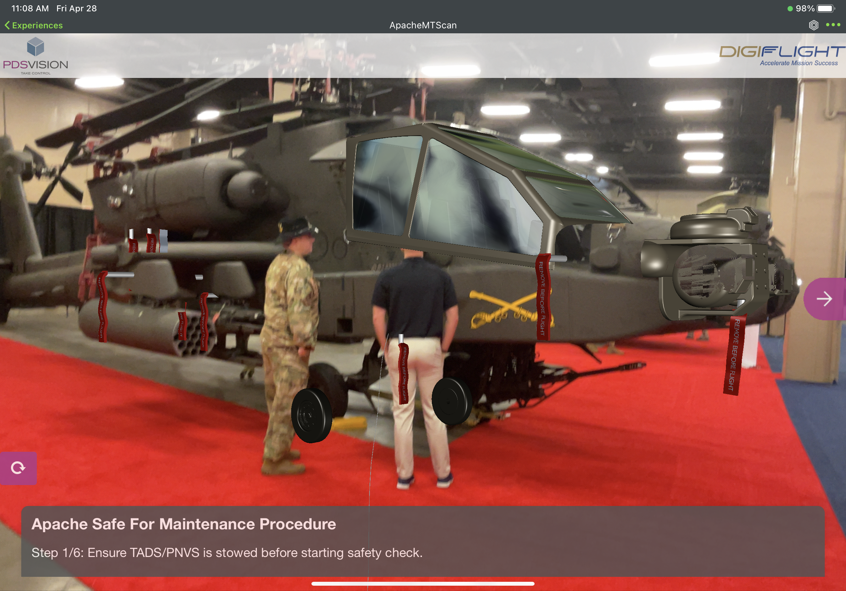Tap the ApacheMTScan title
The image size is (846, 591).
click(423, 25)
